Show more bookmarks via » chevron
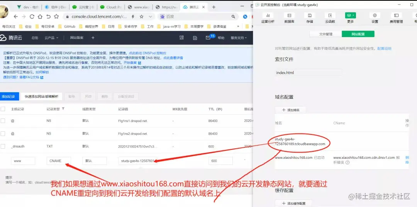 click(x=238, y=26)
